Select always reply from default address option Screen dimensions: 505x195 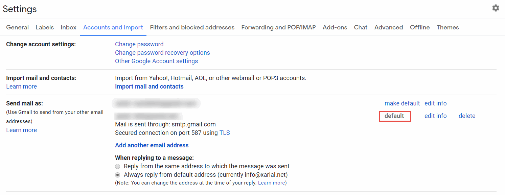pos(117,175)
